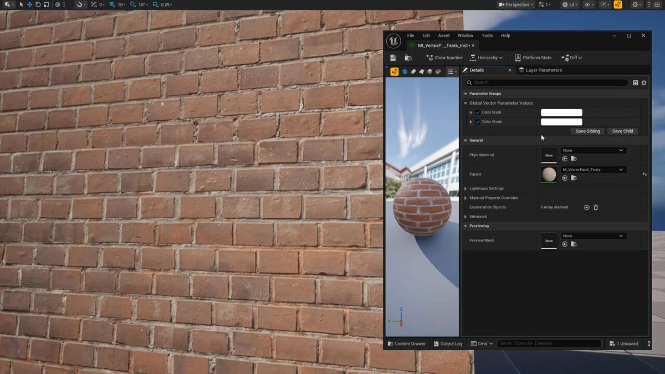
Task: Open the Perspective view dropdown
Action: (516, 4)
